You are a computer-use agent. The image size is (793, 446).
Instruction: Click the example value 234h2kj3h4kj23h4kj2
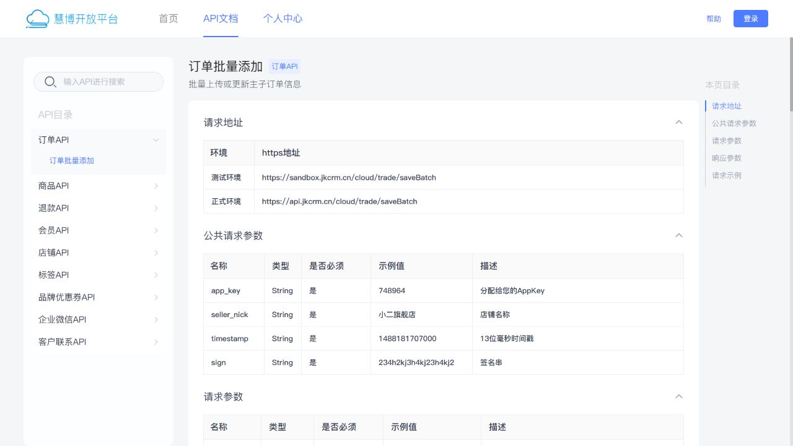[x=416, y=362]
